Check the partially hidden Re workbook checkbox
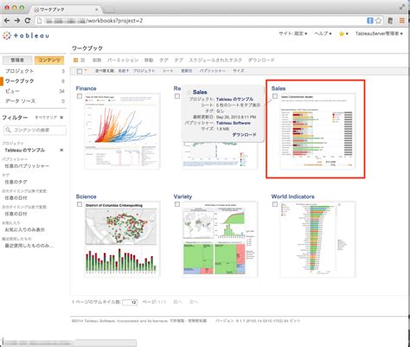 (177, 96)
